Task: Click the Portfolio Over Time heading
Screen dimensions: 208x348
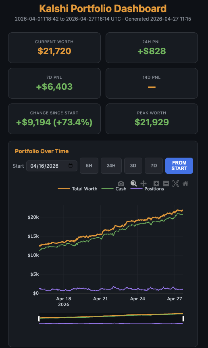Action: point(42,151)
